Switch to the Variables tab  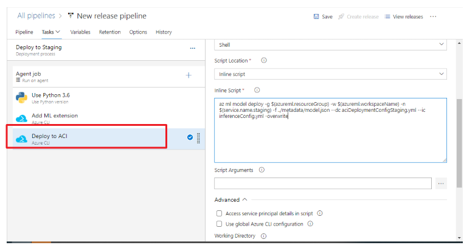(80, 32)
